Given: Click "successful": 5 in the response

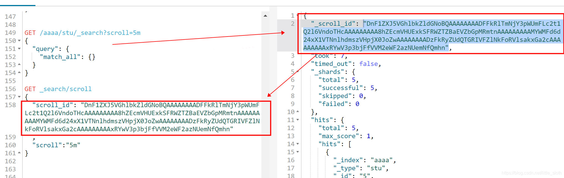Looking at the screenshot, I should 348,88.
